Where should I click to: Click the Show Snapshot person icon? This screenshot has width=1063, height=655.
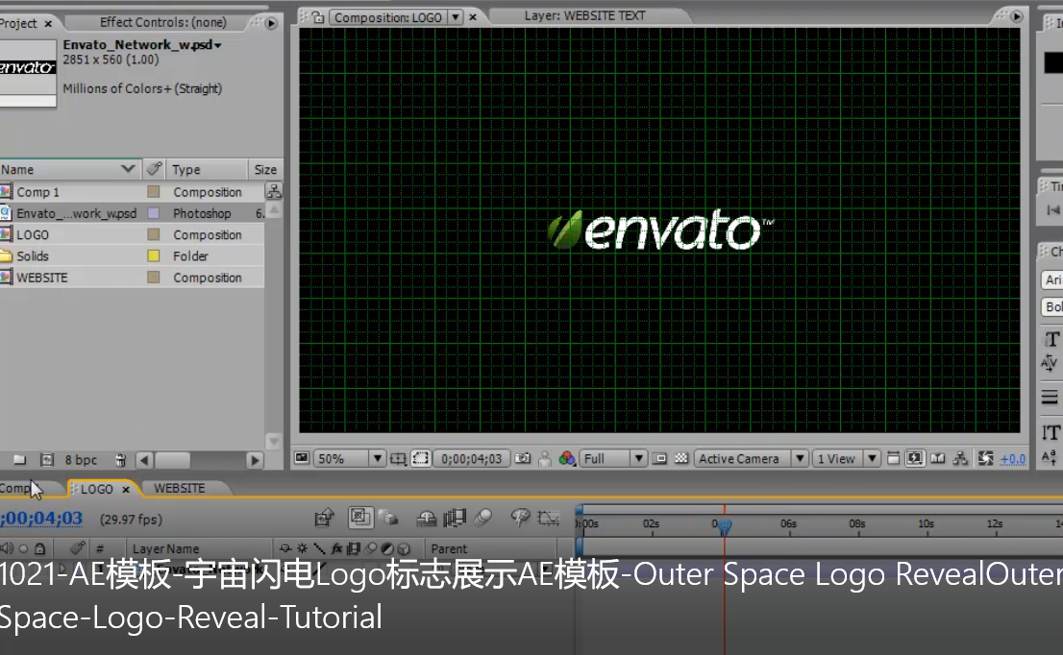coord(544,458)
